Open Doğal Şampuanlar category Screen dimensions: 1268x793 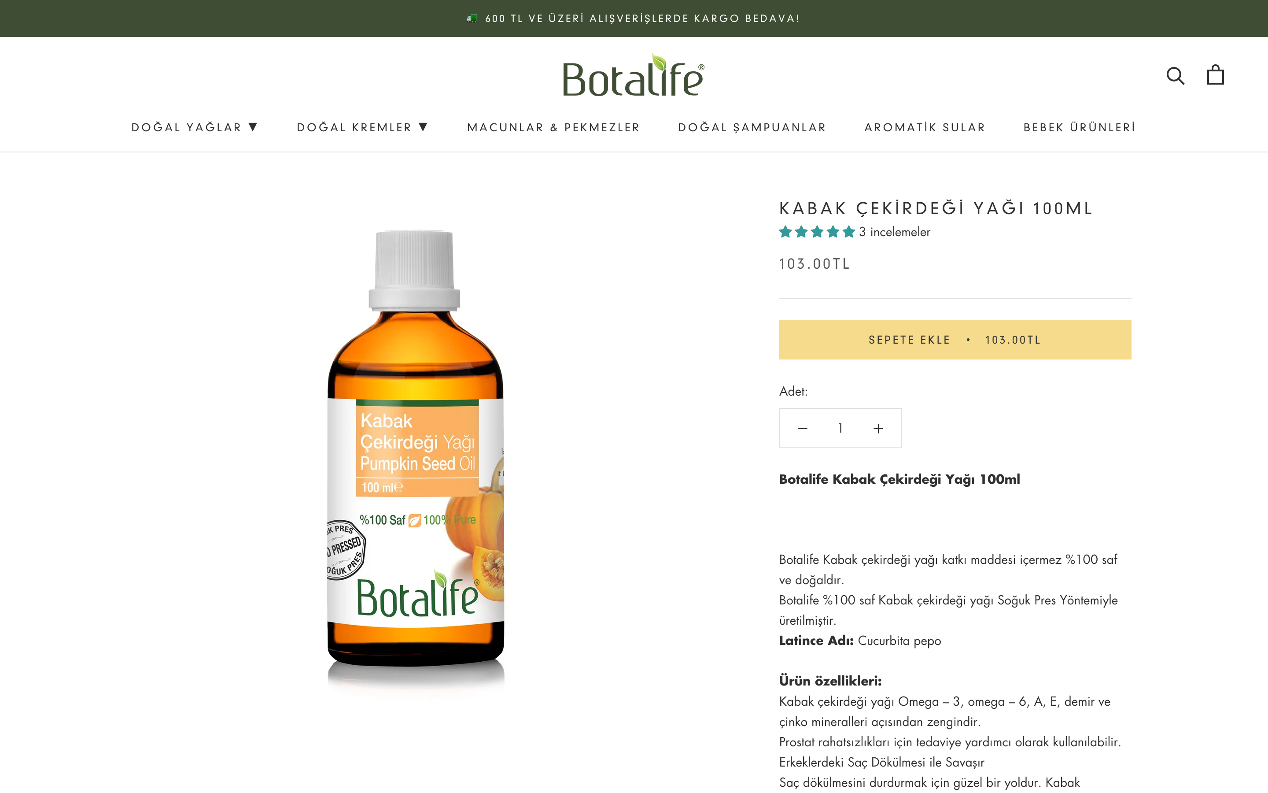coord(752,127)
